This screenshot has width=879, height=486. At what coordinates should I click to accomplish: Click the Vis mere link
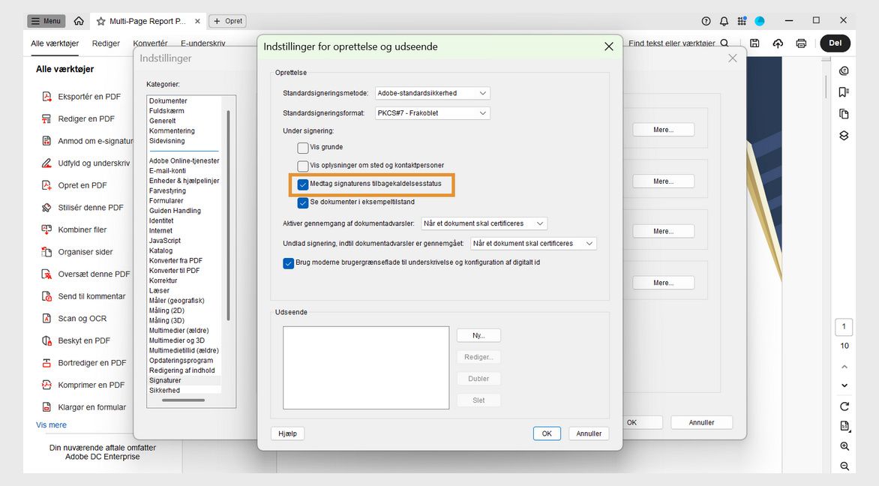pos(50,424)
